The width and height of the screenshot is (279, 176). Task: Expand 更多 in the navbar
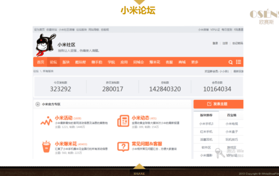(x=195, y=62)
